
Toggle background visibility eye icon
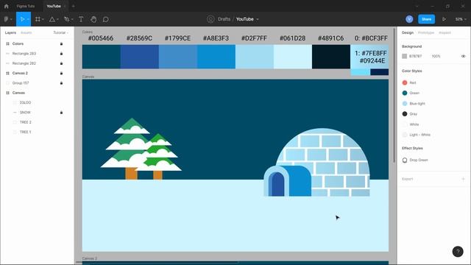(x=463, y=56)
